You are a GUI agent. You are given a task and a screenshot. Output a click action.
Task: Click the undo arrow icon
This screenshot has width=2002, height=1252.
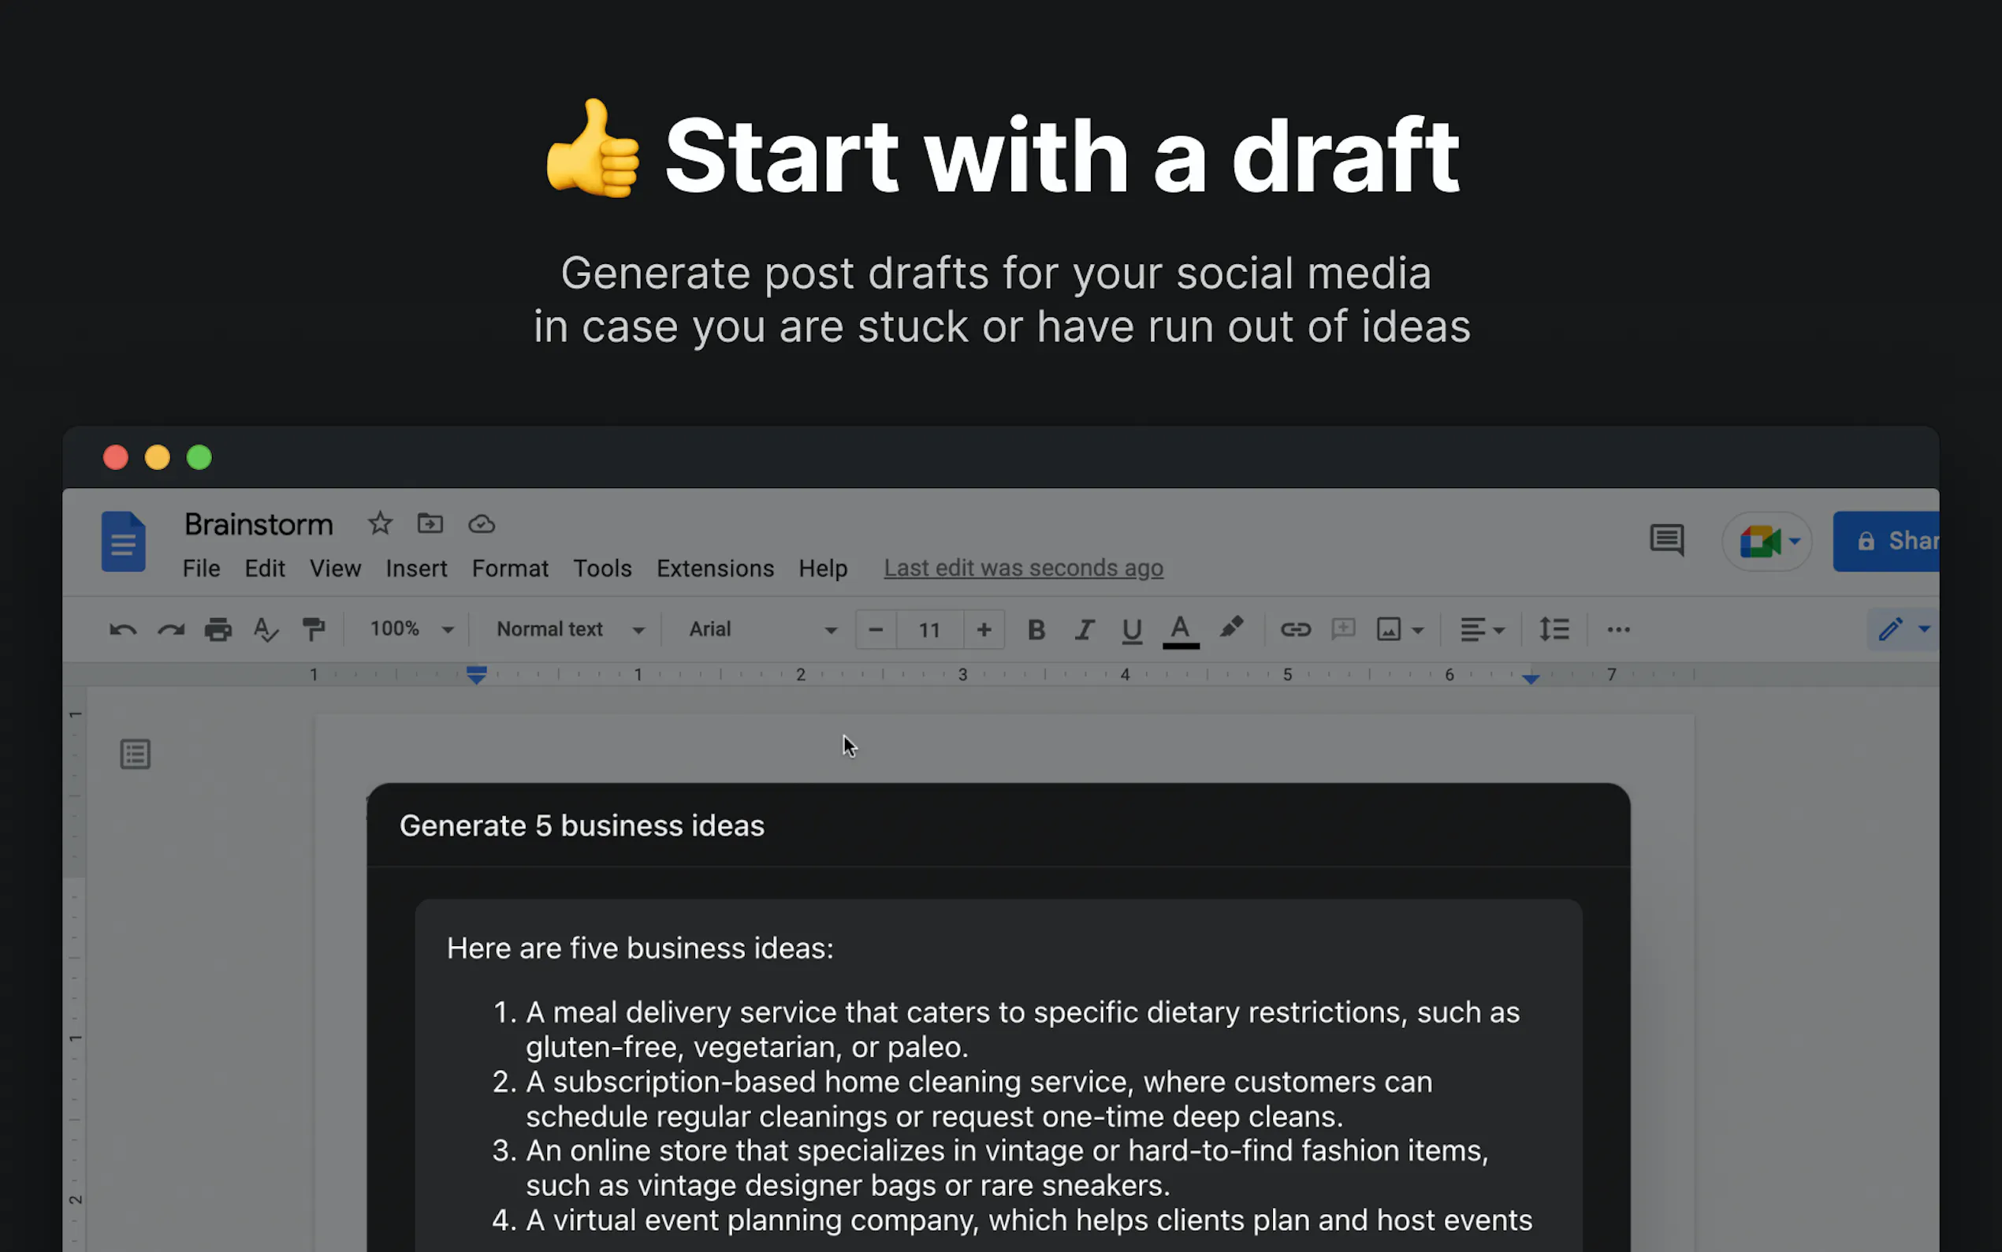pos(122,630)
